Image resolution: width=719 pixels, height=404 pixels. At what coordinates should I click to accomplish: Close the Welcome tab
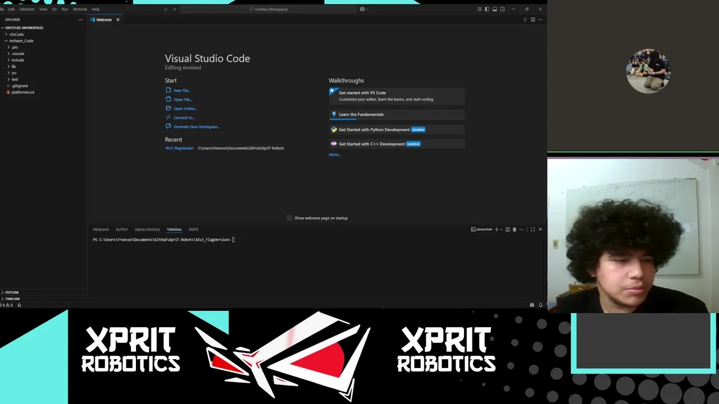[118, 20]
